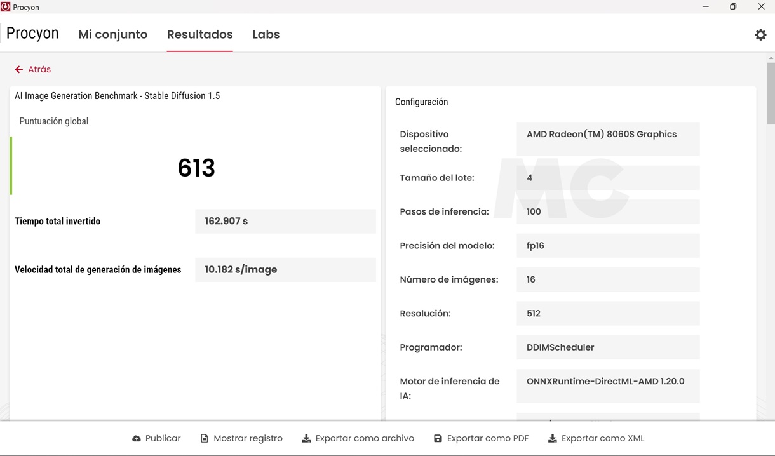Click the red back arrow icon
Image resolution: width=775 pixels, height=456 pixels.
[19, 70]
